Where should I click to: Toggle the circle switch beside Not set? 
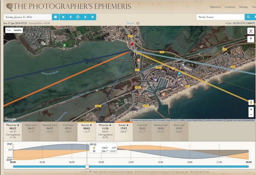138,23
